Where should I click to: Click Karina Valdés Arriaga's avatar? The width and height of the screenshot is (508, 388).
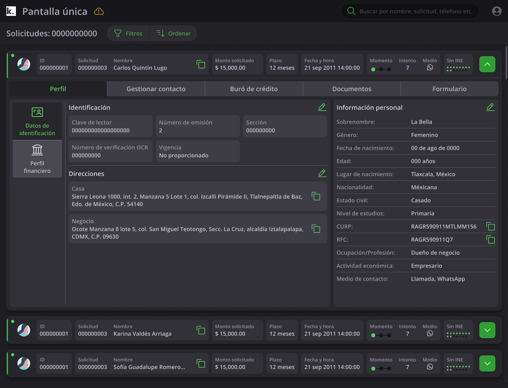pyautogui.click(x=24, y=330)
